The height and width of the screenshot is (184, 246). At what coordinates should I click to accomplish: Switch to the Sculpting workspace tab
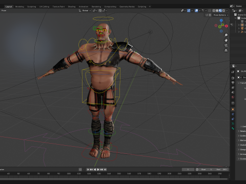pyautogui.click(x=32, y=7)
